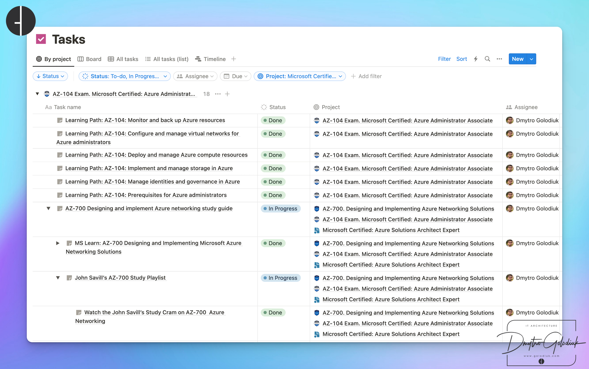Click the AZ-700 project badge icon in the study guide row
The height and width of the screenshot is (369, 589).
(317, 209)
